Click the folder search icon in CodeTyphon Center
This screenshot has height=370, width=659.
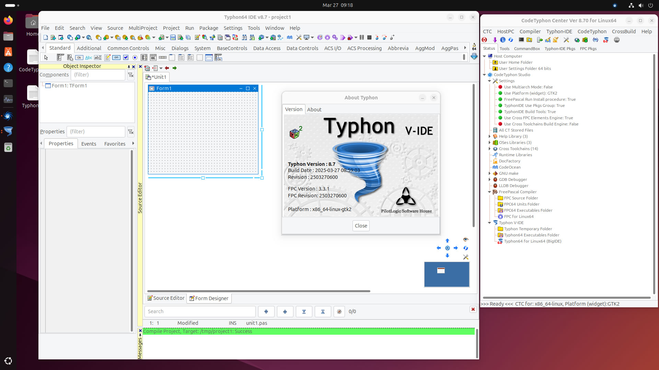pos(529,40)
